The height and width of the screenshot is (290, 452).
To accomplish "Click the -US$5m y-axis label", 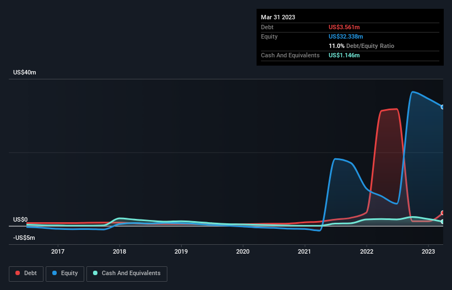I will coord(24,238).
